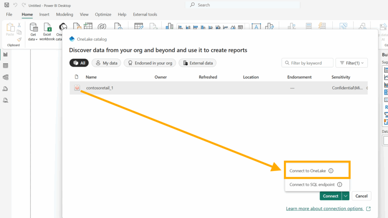
Task: Open the Modeling ribbon tab
Action: [65, 14]
